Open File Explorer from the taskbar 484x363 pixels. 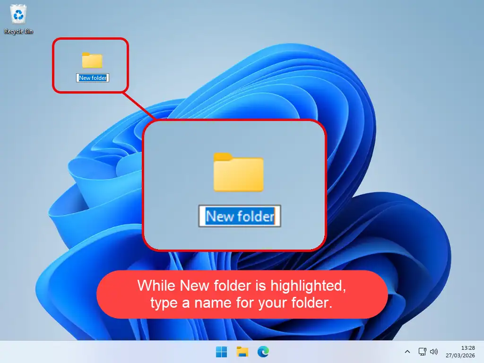click(242, 352)
